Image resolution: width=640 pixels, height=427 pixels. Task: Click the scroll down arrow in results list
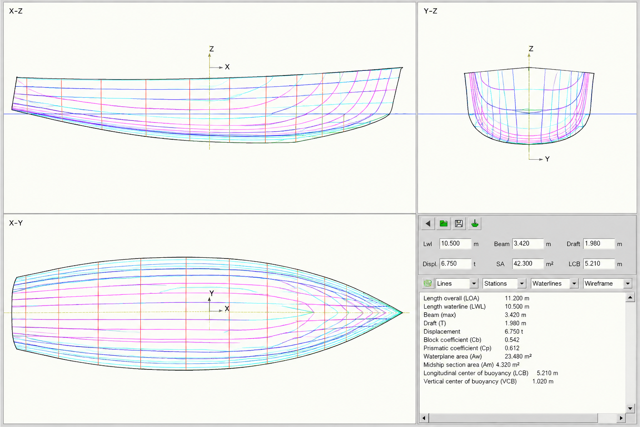630,408
